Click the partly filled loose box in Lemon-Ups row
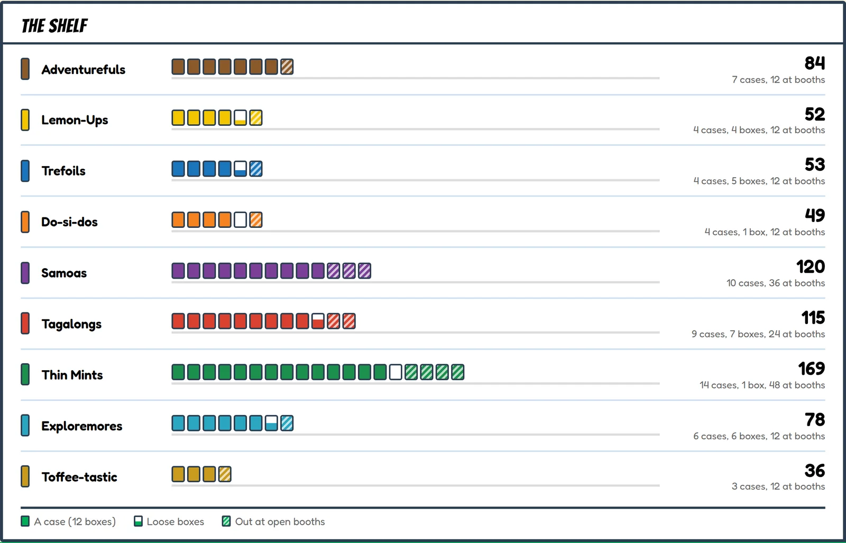 [240, 117]
